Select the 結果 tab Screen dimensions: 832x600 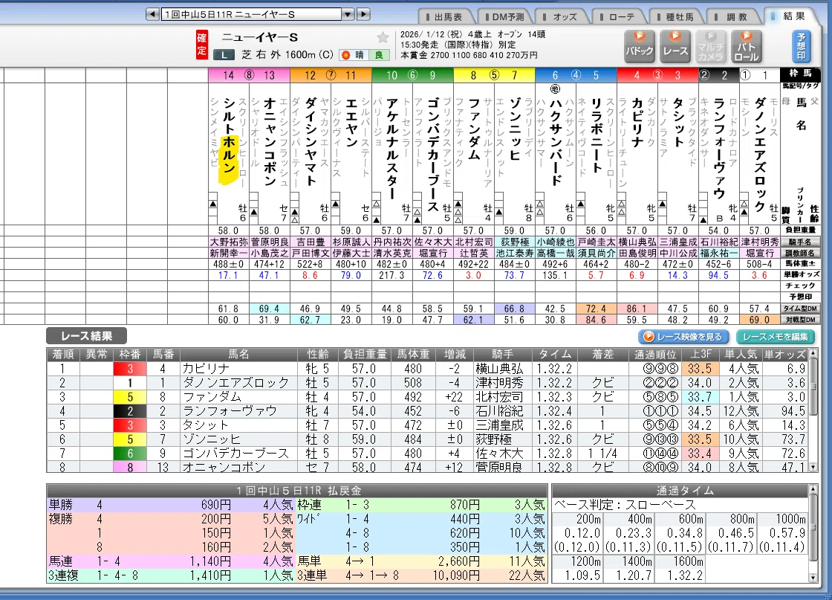click(793, 16)
